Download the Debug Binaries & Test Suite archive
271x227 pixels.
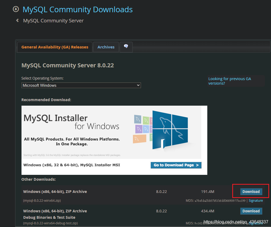251,211
